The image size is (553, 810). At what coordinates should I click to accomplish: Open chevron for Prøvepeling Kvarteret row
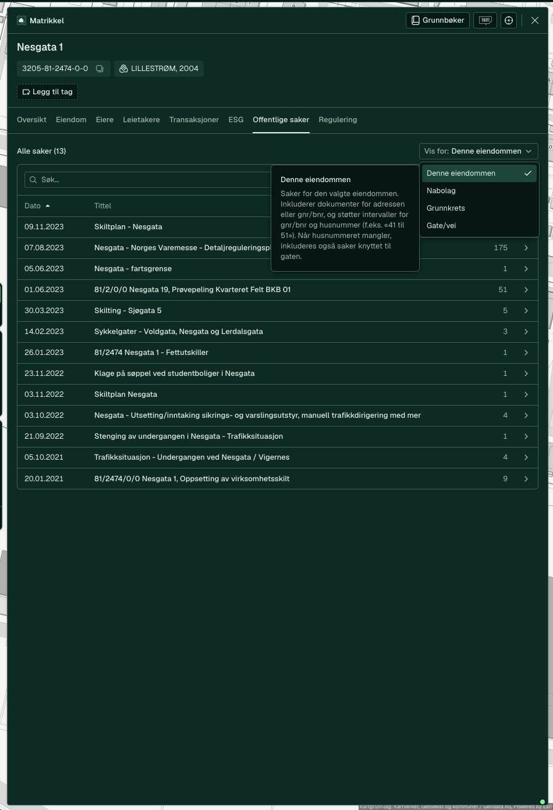click(526, 290)
